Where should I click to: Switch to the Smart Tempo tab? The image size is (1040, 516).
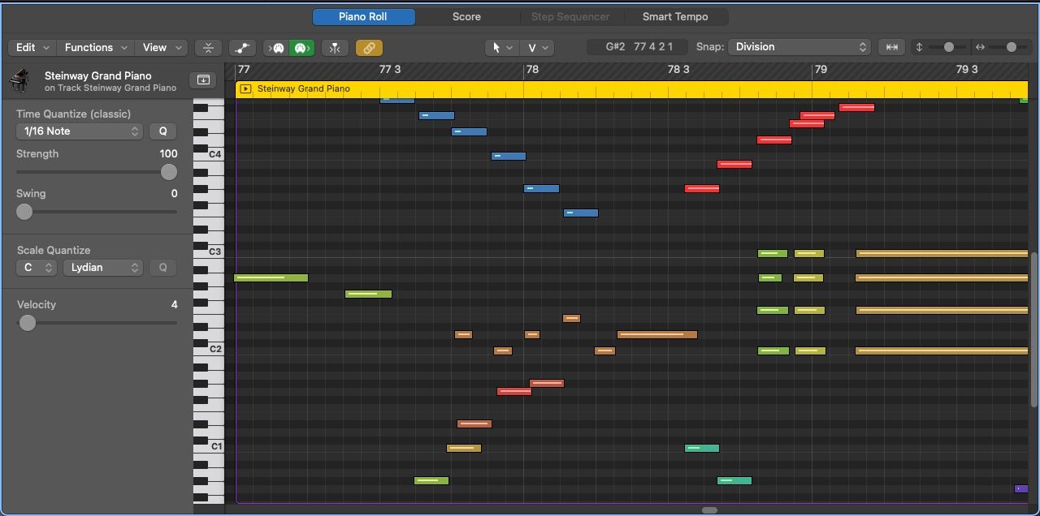pyautogui.click(x=675, y=16)
